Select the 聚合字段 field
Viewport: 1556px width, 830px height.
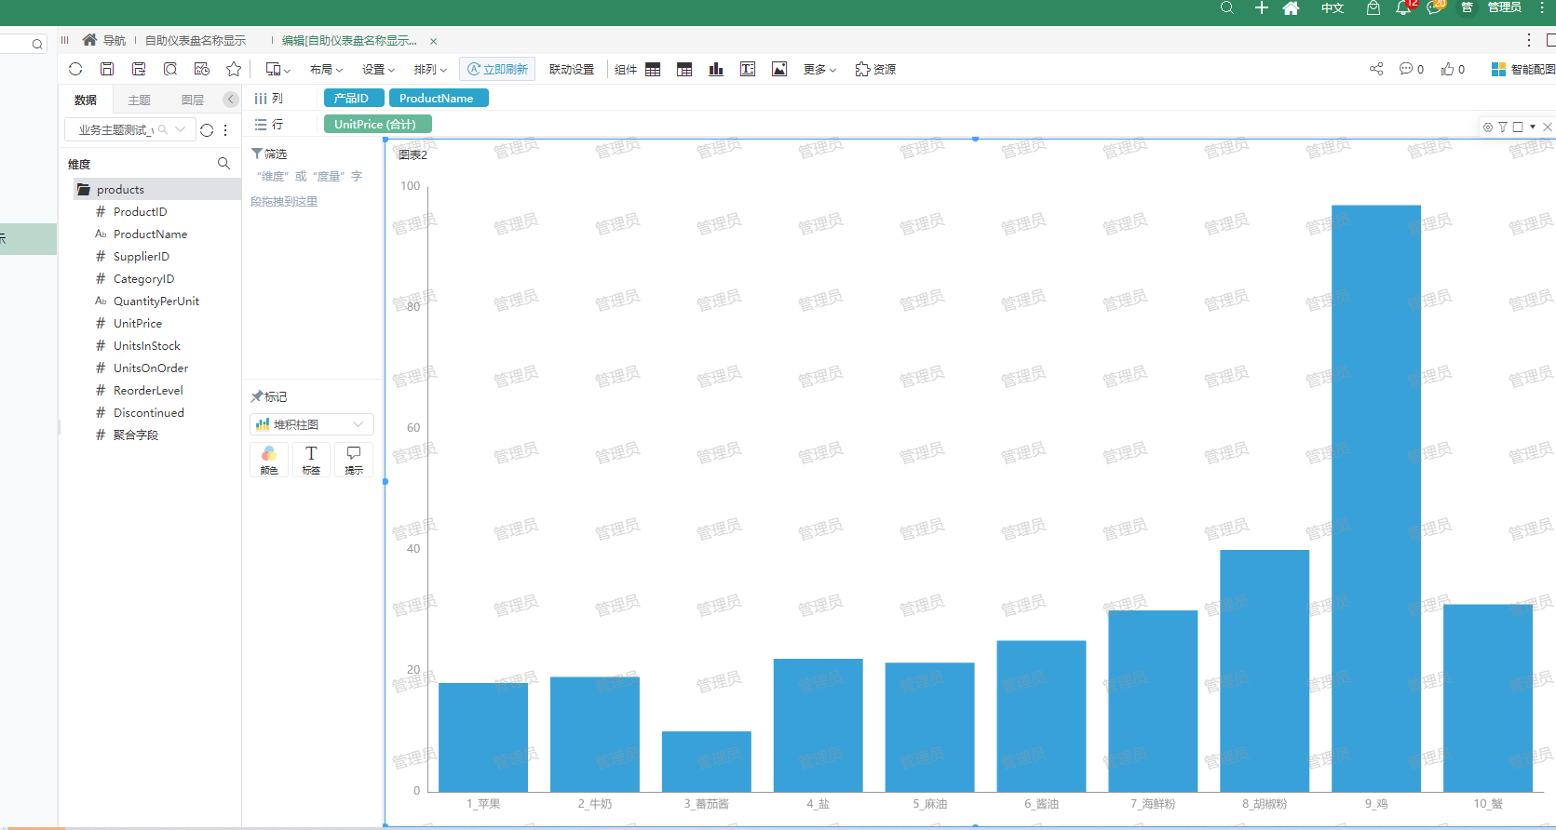(135, 435)
